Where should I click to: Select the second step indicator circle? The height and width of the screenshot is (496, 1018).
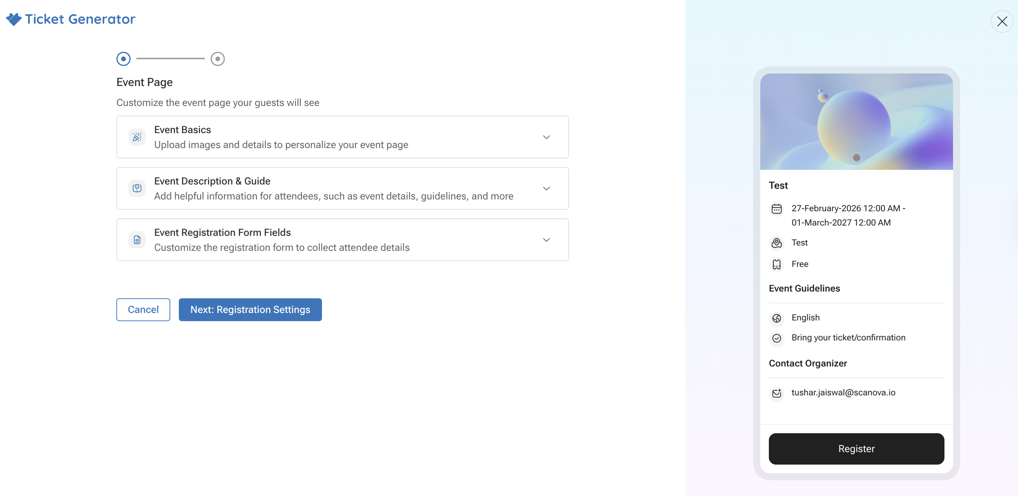pos(217,59)
